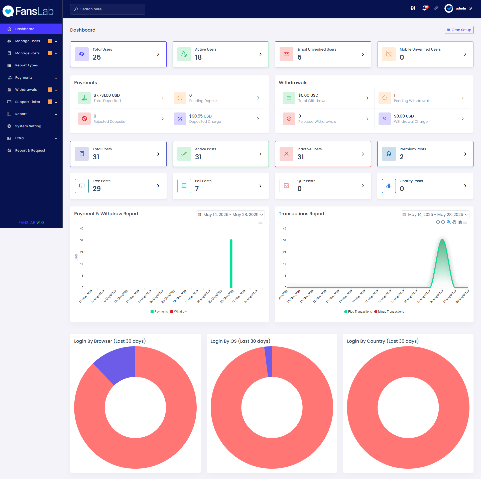Activate the panning hand tool on Transactions Report

454,222
